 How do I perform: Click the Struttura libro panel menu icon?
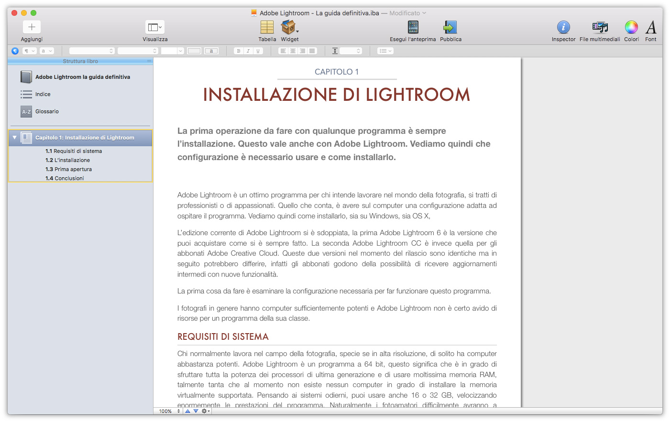point(149,61)
